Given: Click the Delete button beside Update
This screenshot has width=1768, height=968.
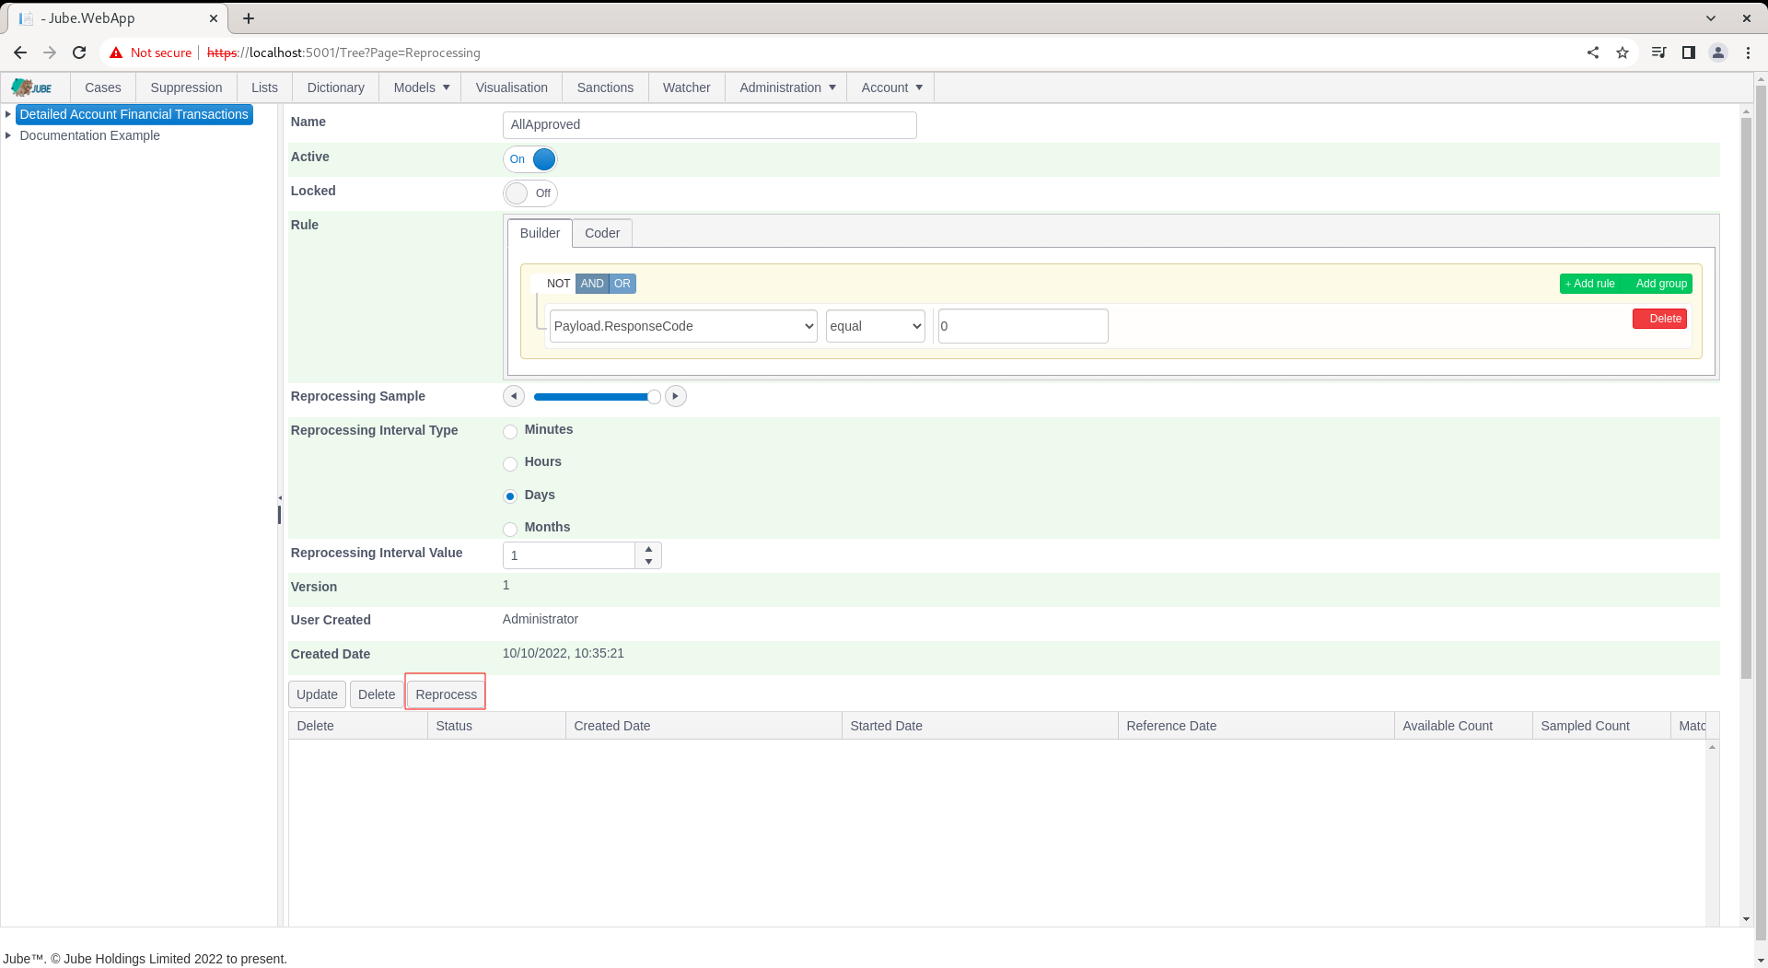Looking at the screenshot, I should 377,694.
